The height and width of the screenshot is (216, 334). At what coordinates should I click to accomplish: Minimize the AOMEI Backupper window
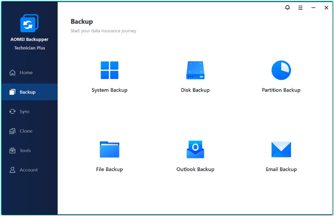313,8
